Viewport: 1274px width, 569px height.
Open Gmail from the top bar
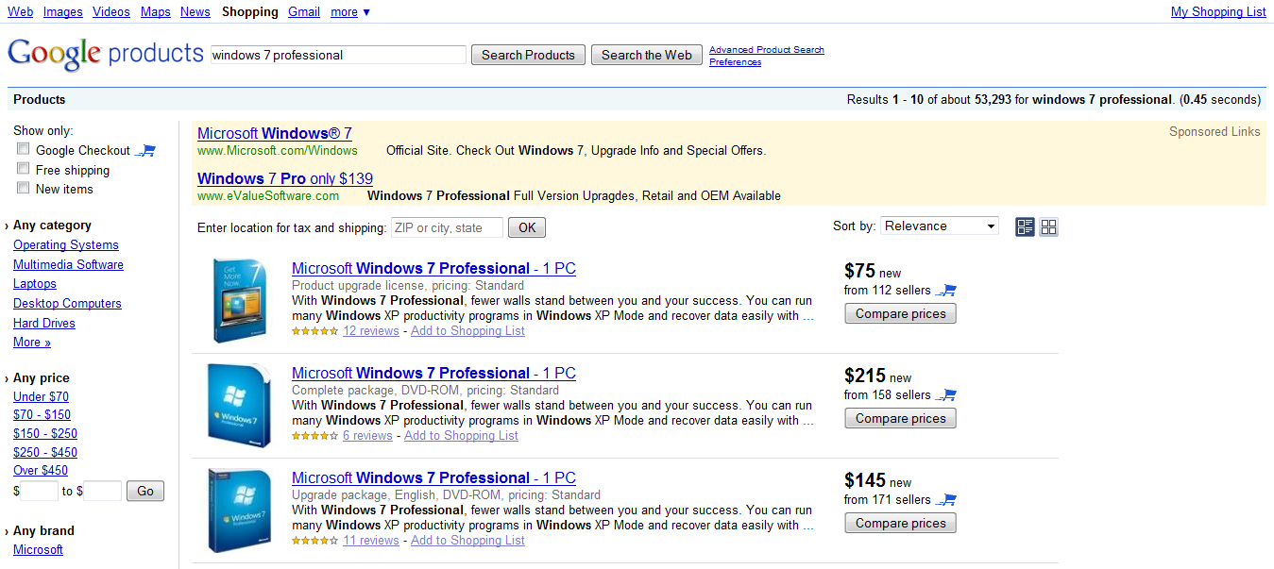point(304,12)
